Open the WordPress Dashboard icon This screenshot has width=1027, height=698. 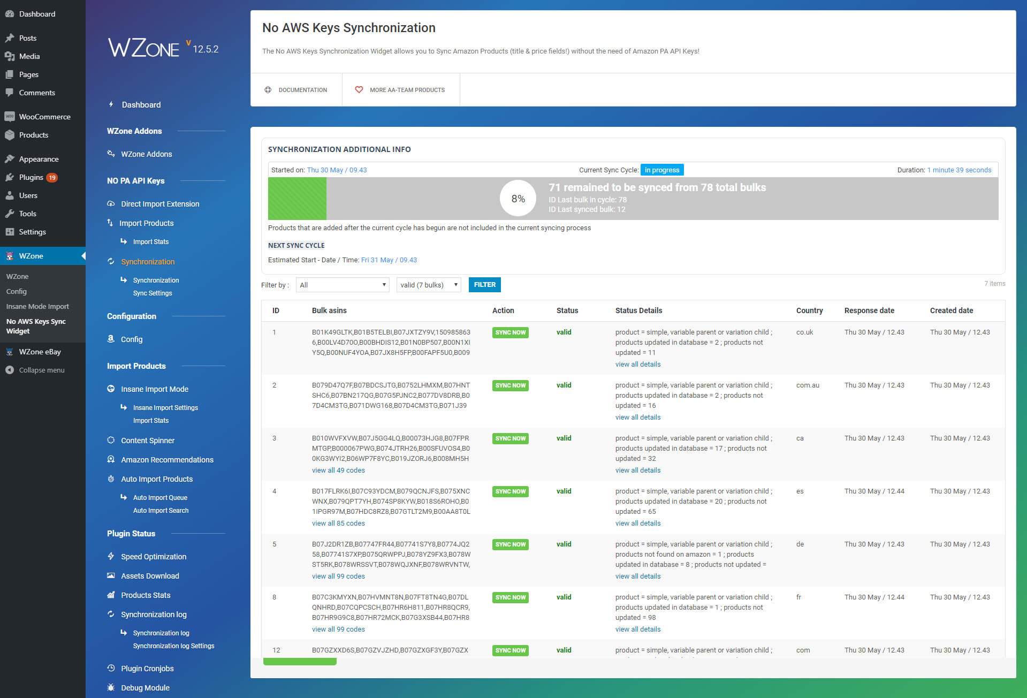(x=10, y=14)
